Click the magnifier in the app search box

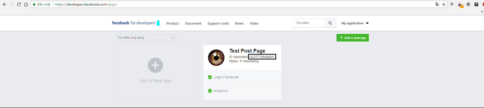(x=172, y=38)
